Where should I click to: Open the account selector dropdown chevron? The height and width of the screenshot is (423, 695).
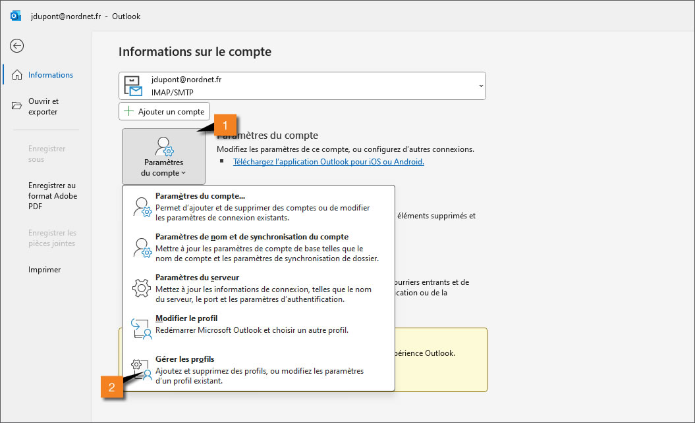tap(481, 86)
